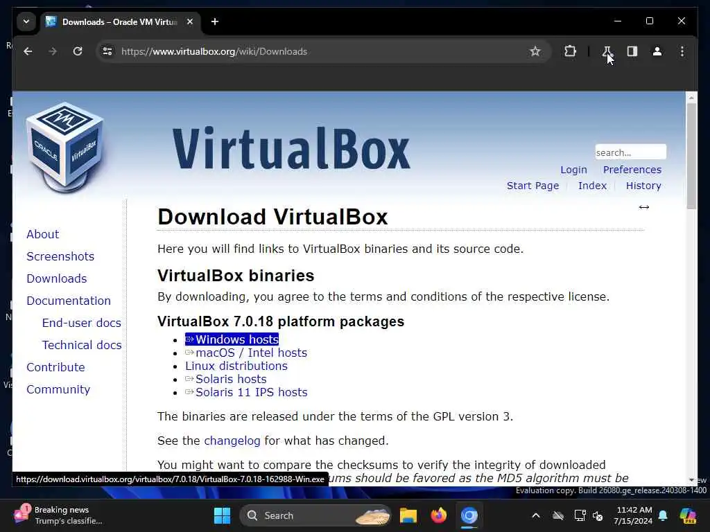The width and height of the screenshot is (710, 532).
Task: Open the browser Extensions puzzle icon
Action: (x=570, y=51)
